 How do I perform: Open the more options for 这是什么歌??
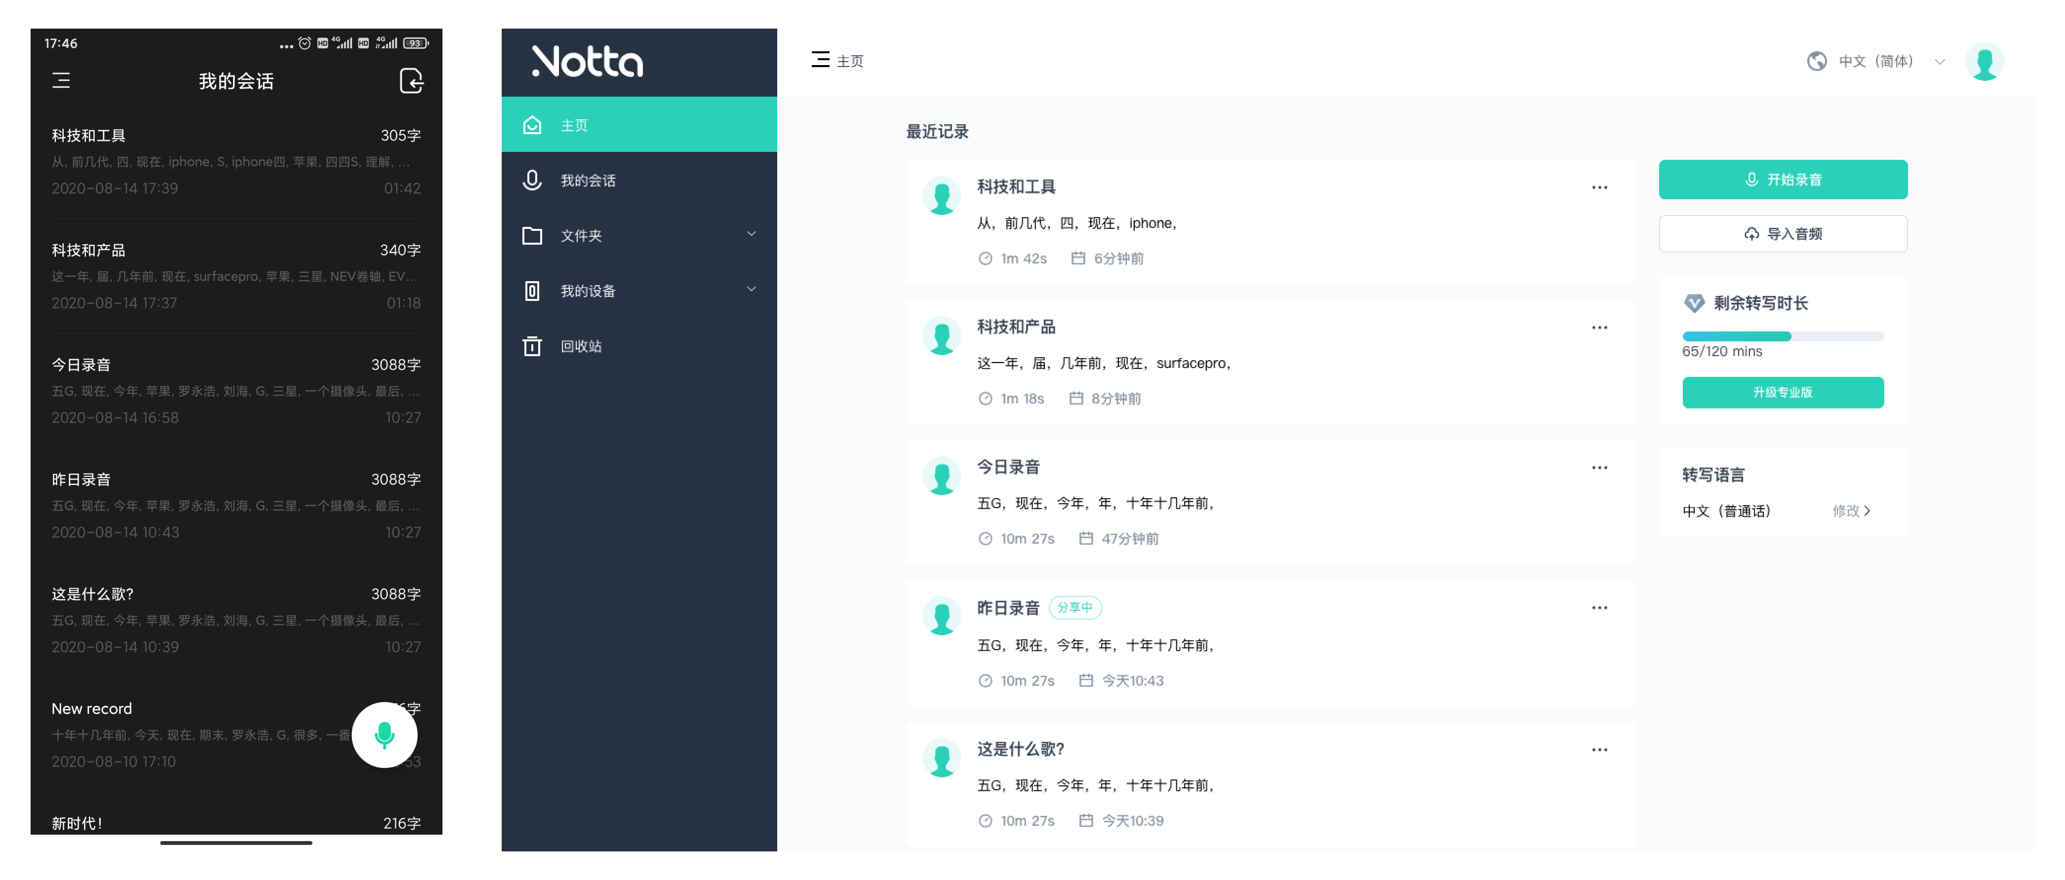pyautogui.click(x=1598, y=749)
